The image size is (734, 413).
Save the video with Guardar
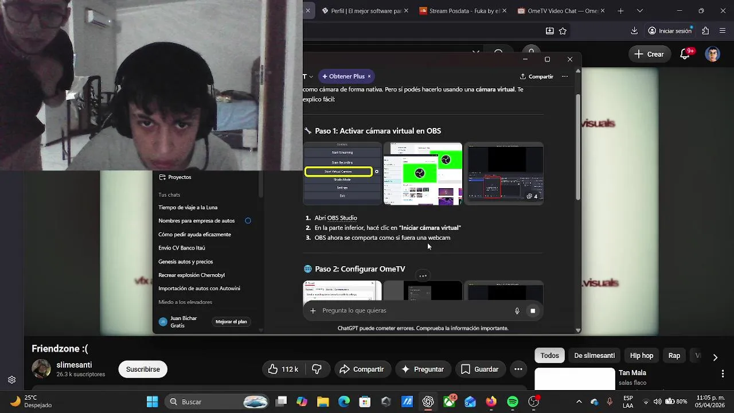pyautogui.click(x=480, y=369)
